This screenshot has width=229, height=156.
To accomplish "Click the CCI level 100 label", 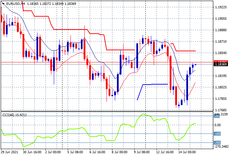I will click(217, 116).
